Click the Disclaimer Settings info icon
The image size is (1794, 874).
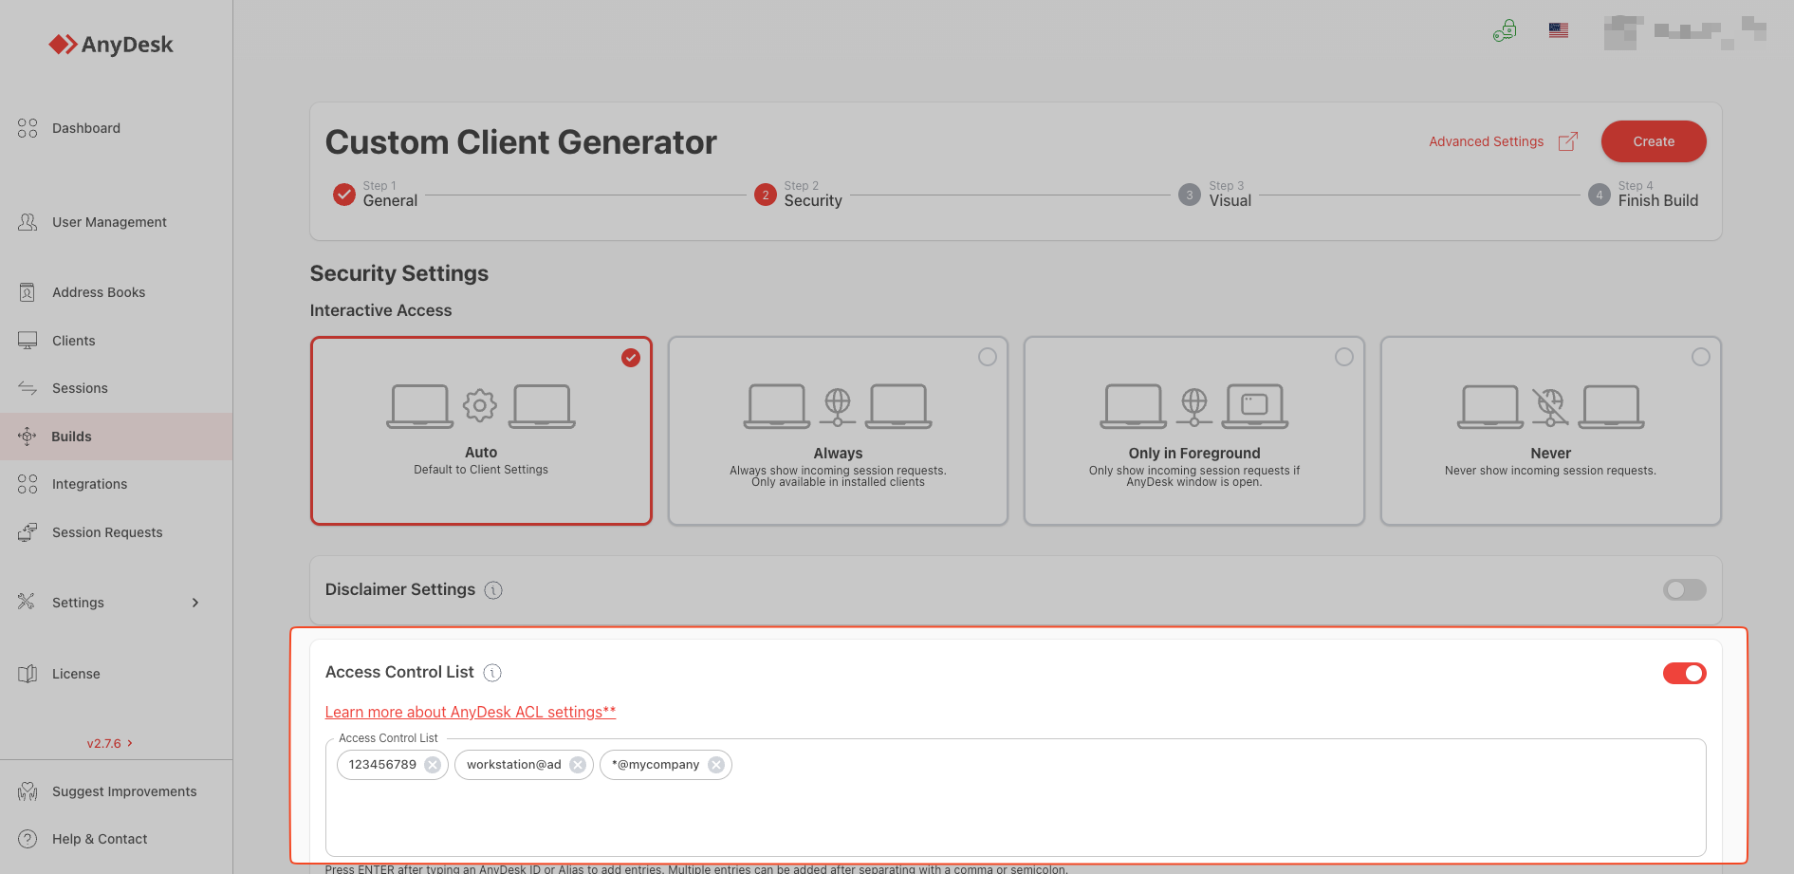493,590
